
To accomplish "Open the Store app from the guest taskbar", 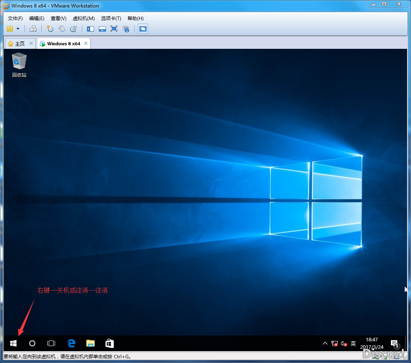I will point(109,343).
